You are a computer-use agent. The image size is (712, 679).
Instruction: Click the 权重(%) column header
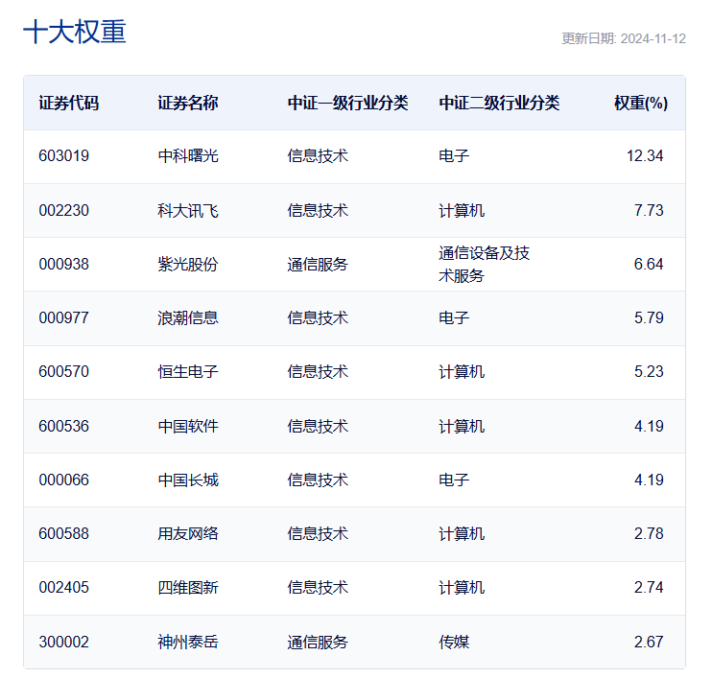click(640, 103)
